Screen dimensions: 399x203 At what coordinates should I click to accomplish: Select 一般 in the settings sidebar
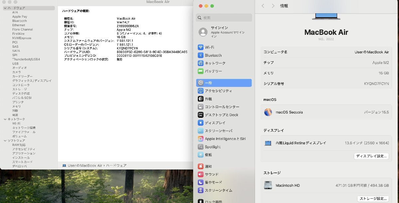point(224,83)
